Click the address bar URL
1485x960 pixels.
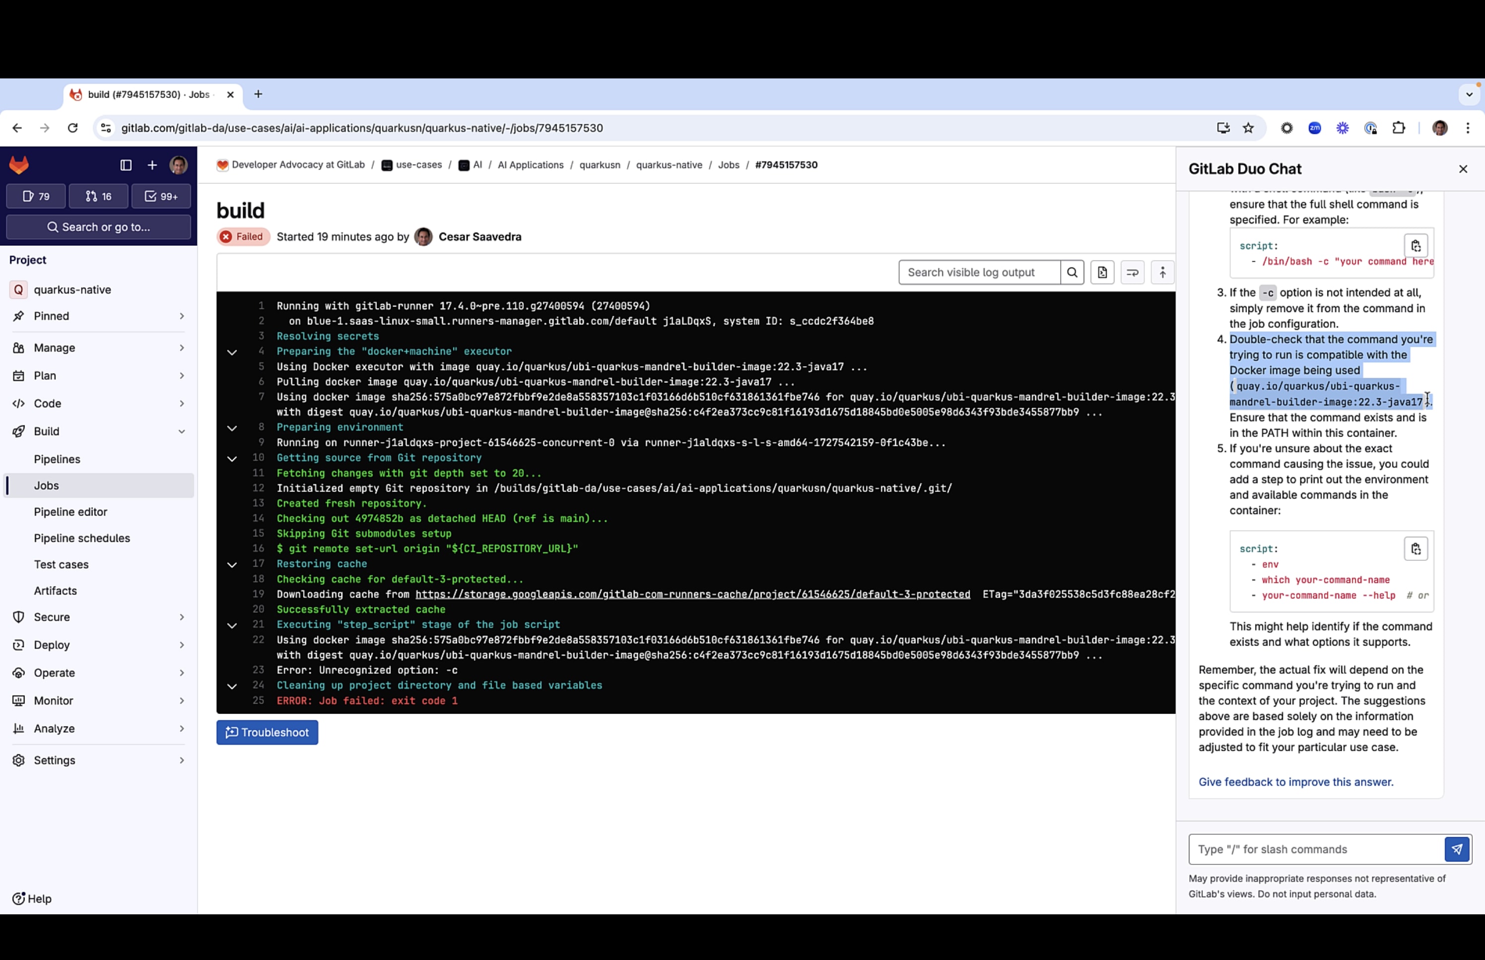tap(361, 128)
